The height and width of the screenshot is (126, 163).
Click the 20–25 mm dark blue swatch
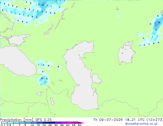pyautogui.click(x=46, y=123)
